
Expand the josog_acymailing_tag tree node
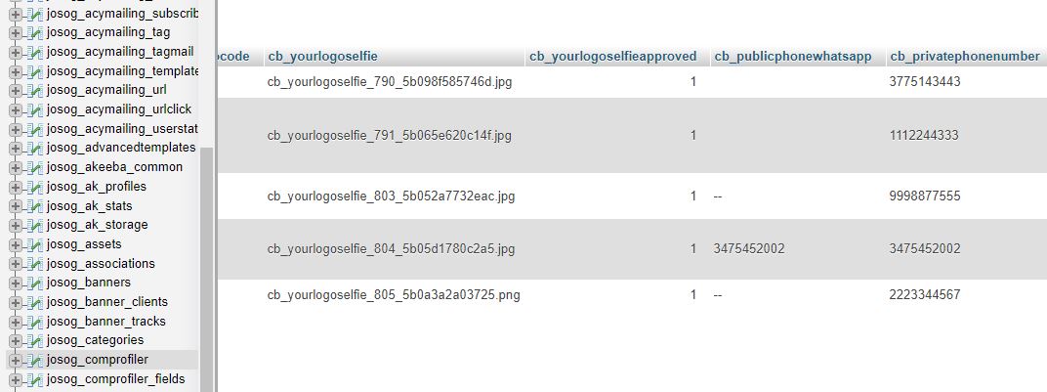coord(16,32)
